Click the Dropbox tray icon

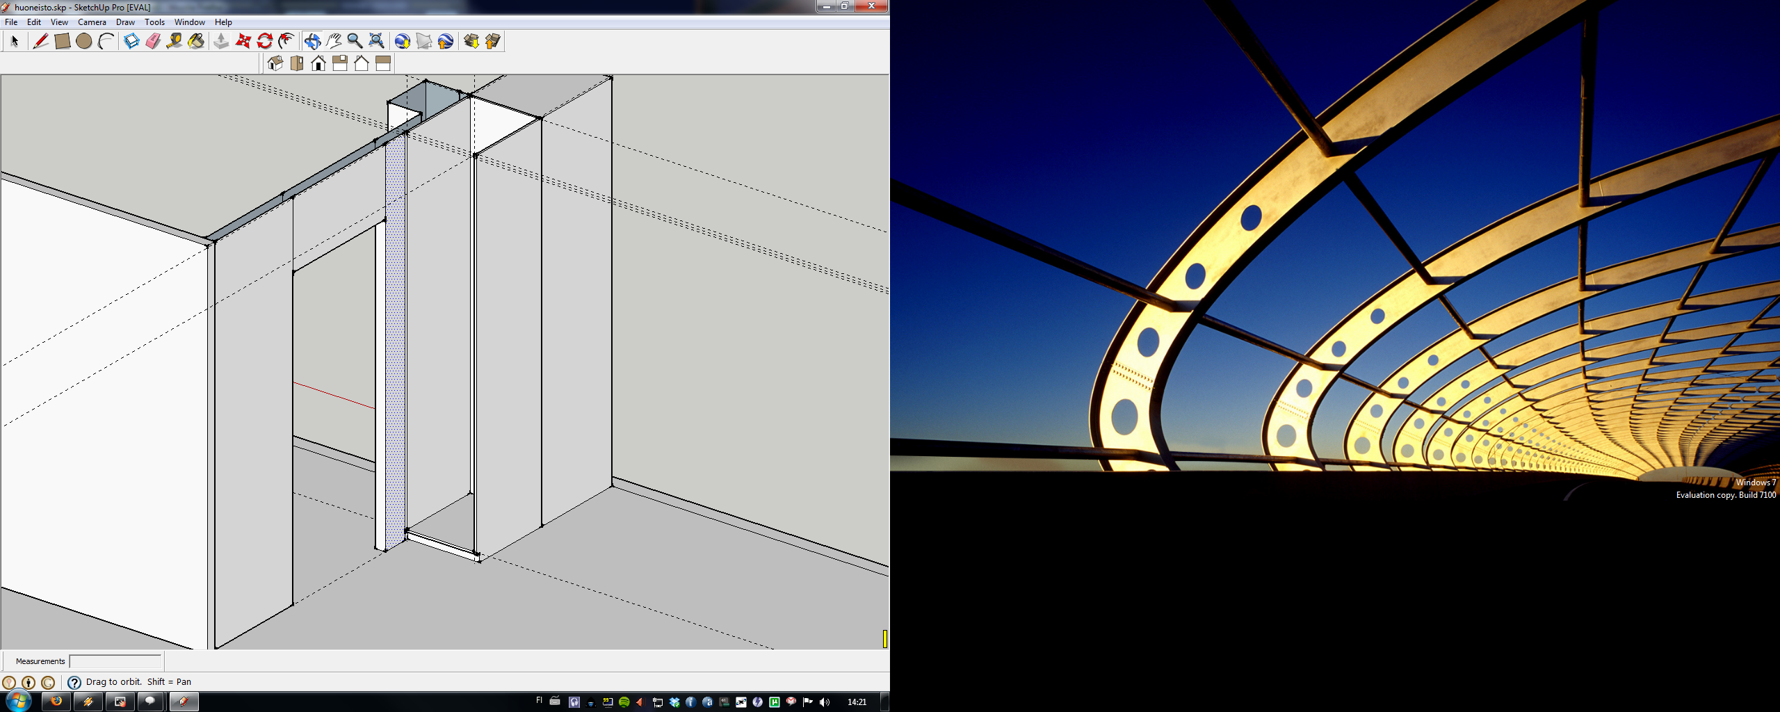[674, 702]
